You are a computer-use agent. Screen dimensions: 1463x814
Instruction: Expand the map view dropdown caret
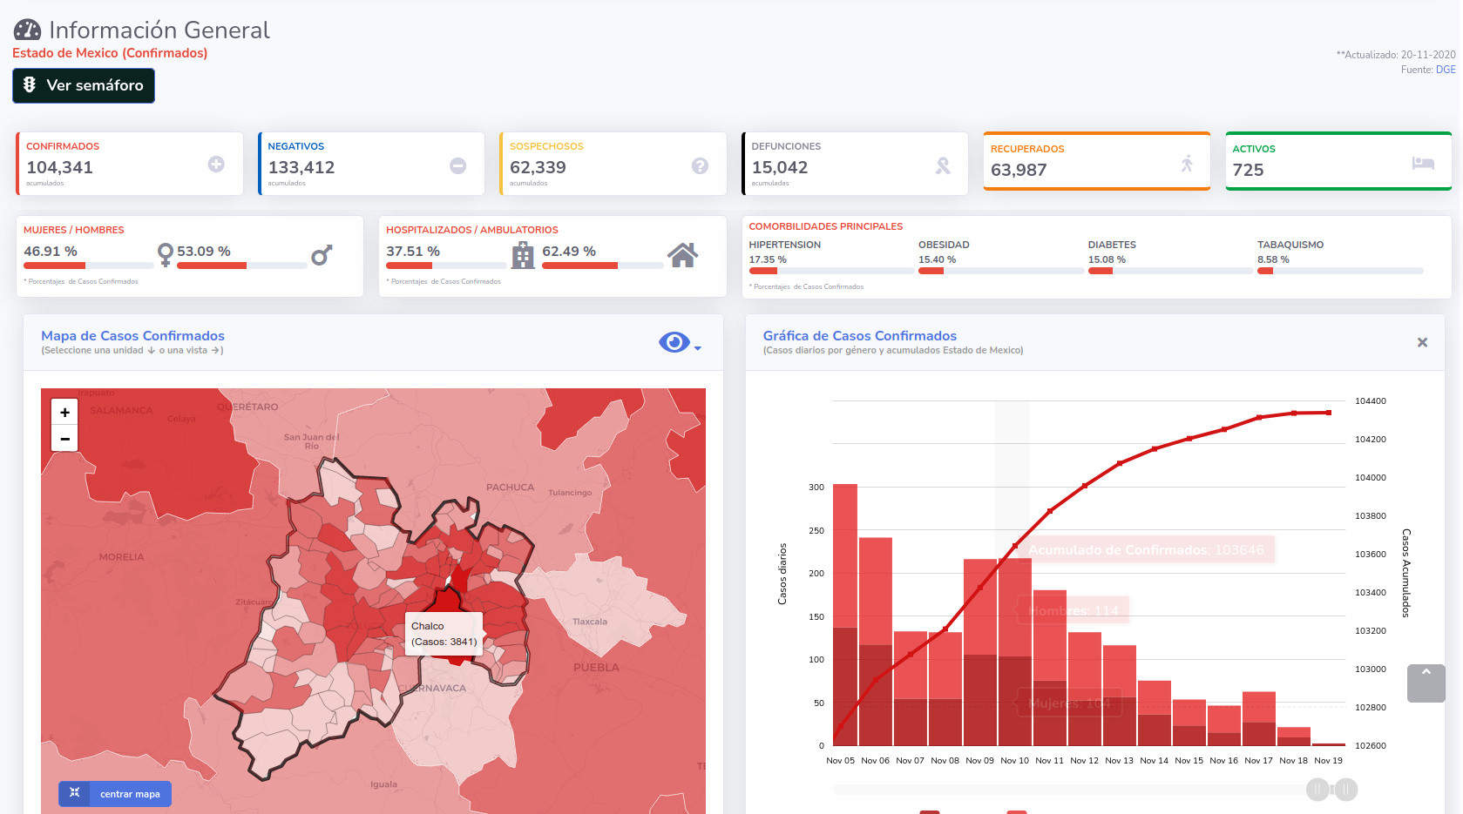[x=698, y=348]
